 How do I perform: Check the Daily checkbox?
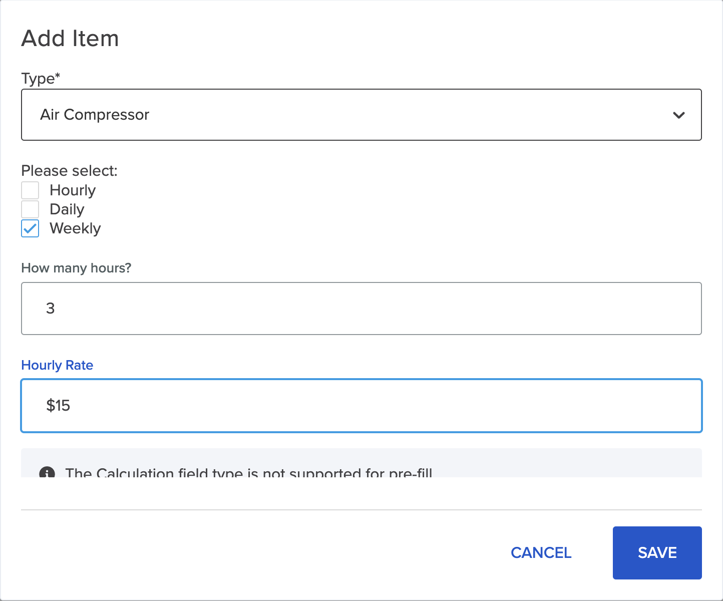pyautogui.click(x=30, y=209)
